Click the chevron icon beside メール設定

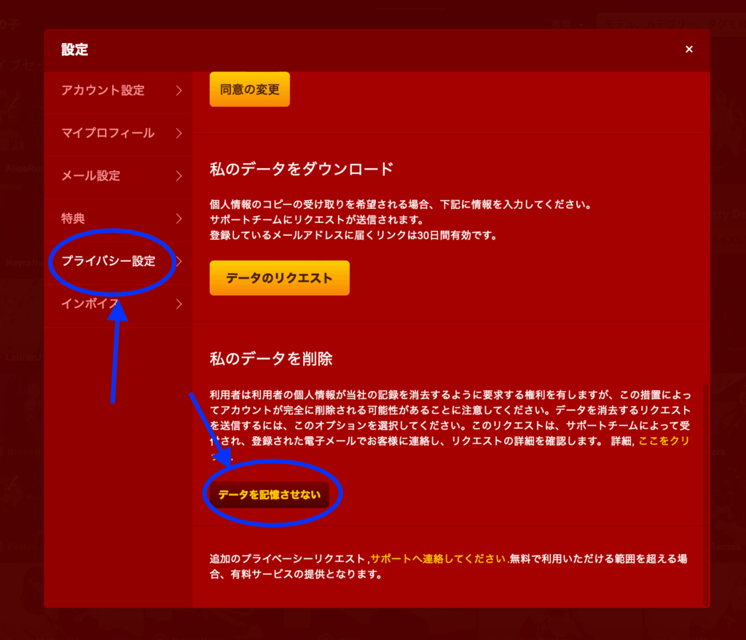[x=179, y=176]
